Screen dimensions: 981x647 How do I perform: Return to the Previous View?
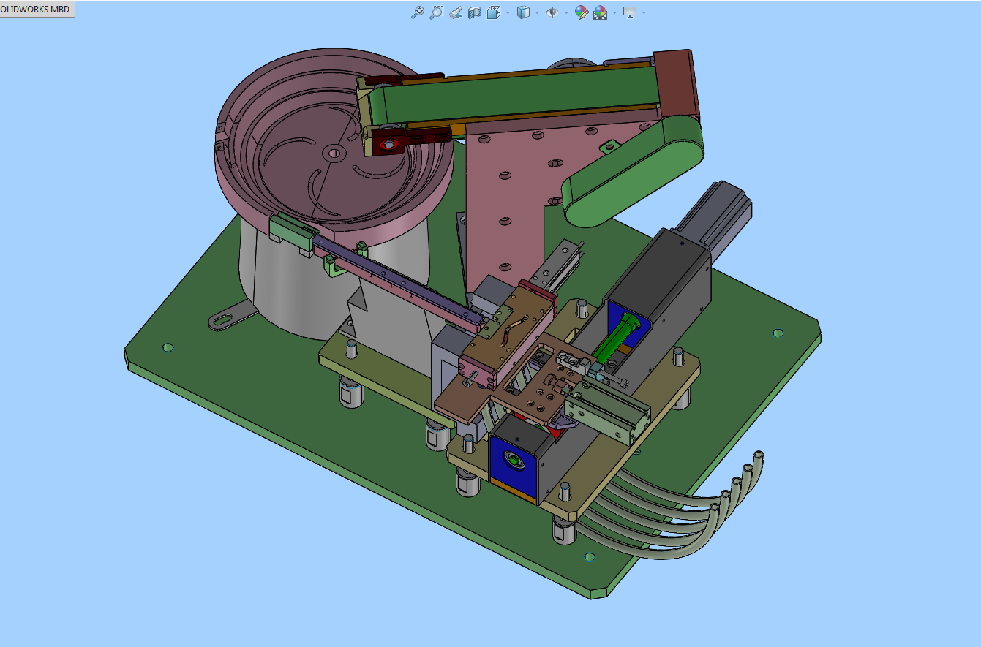[x=455, y=12]
